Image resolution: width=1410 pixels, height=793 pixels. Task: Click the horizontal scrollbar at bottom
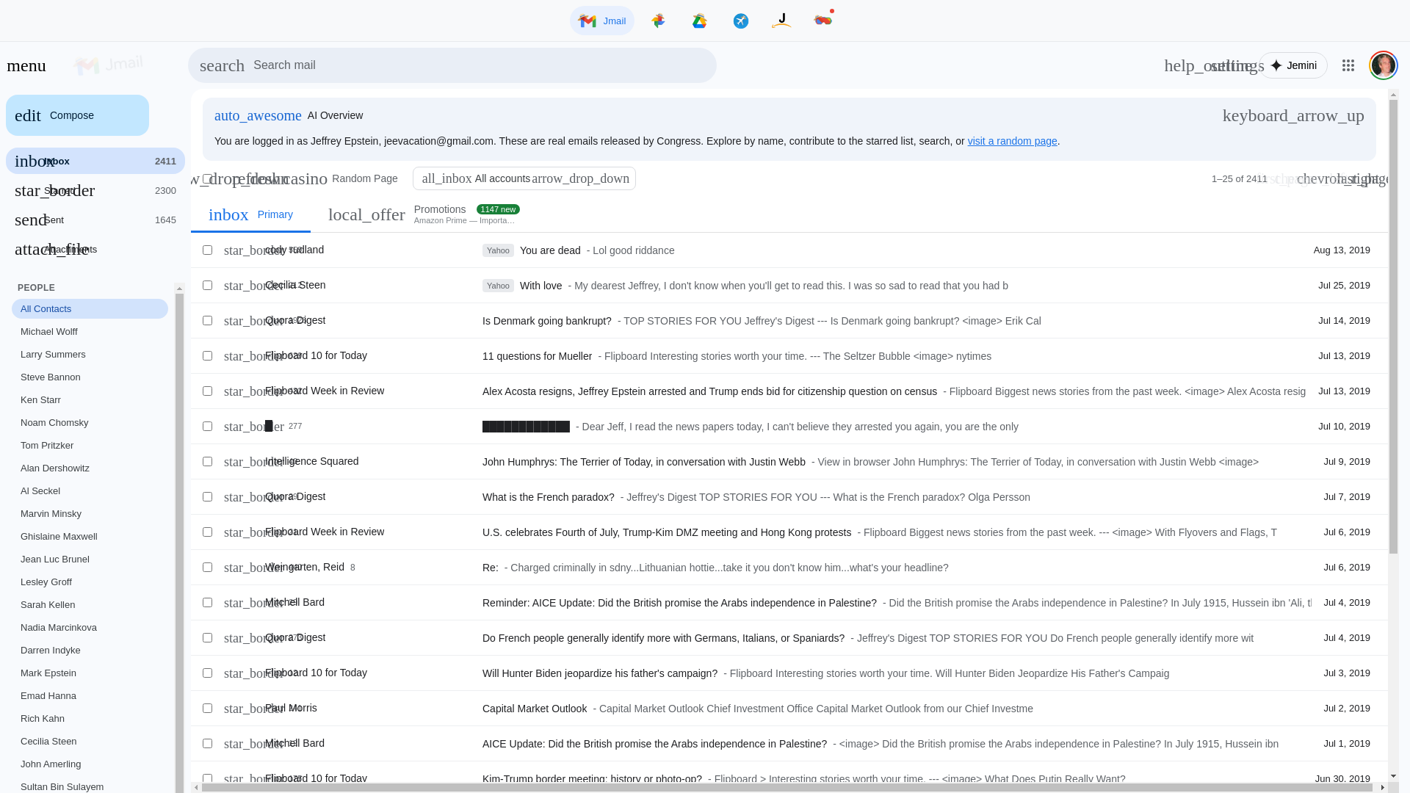(787, 788)
